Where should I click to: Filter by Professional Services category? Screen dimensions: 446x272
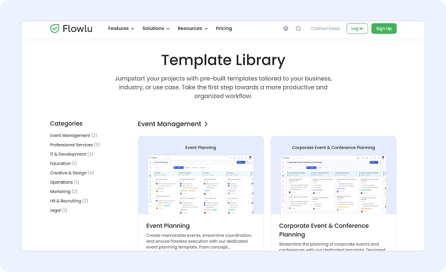[x=71, y=145]
